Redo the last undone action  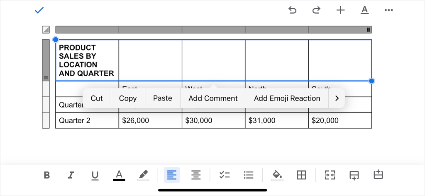click(316, 10)
